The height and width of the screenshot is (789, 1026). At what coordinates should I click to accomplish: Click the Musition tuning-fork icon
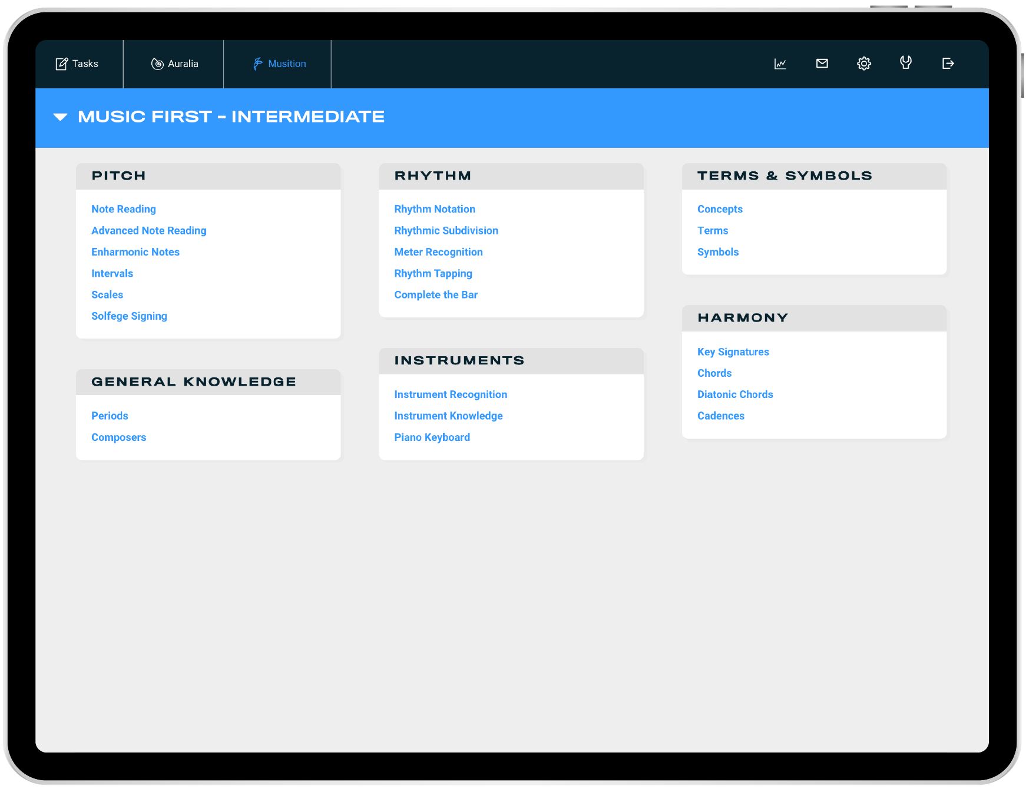257,64
